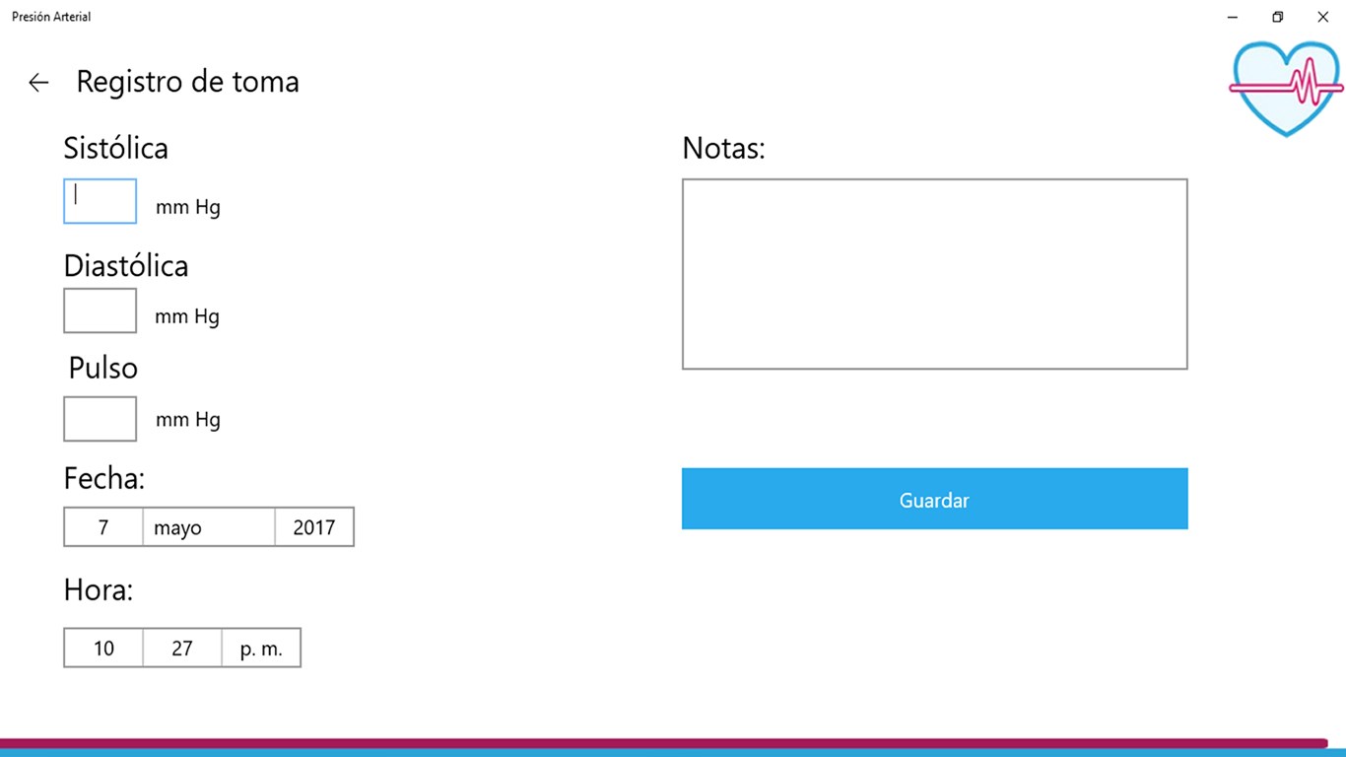
Task: Change the hour value 10
Action: [x=103, y=649]
